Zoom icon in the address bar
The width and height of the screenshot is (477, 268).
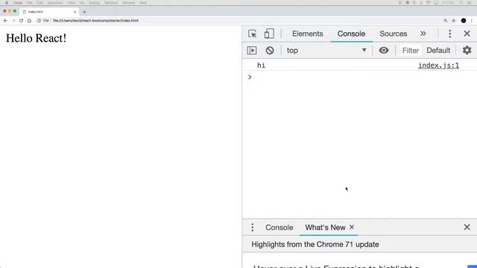click(x=446, y=21)
